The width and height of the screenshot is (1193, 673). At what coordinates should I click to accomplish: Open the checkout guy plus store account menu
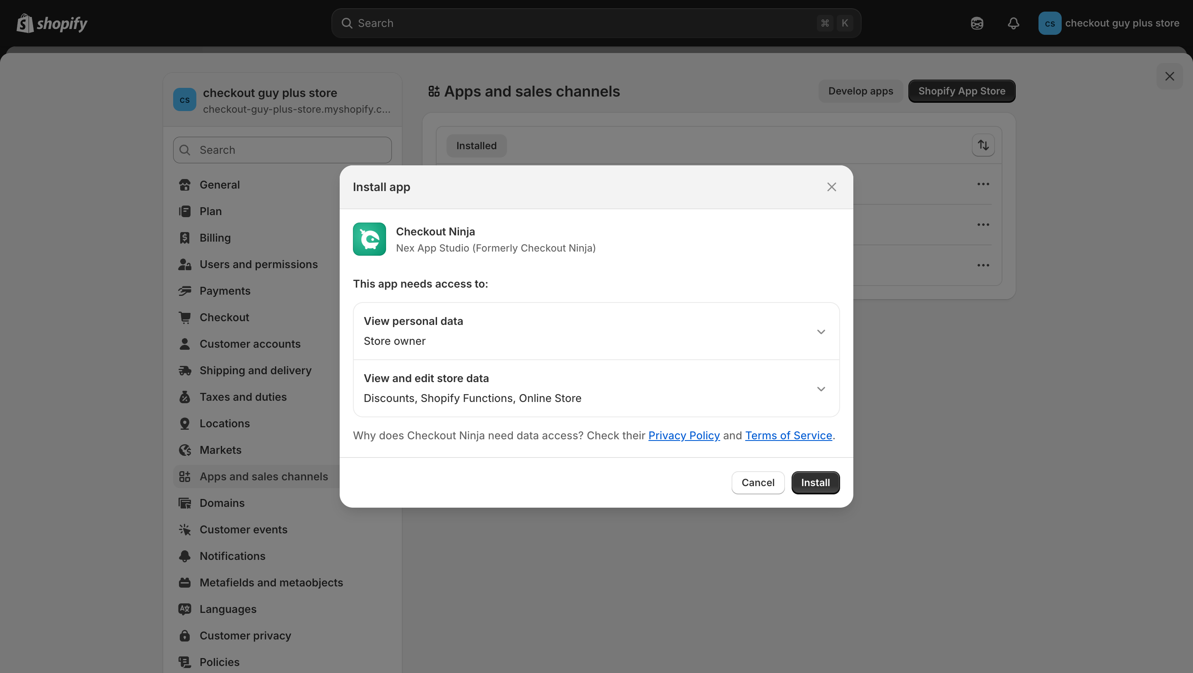(1108, 23)
